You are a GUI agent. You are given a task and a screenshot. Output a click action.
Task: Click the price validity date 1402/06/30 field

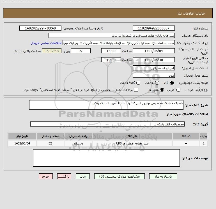(154, 60)
